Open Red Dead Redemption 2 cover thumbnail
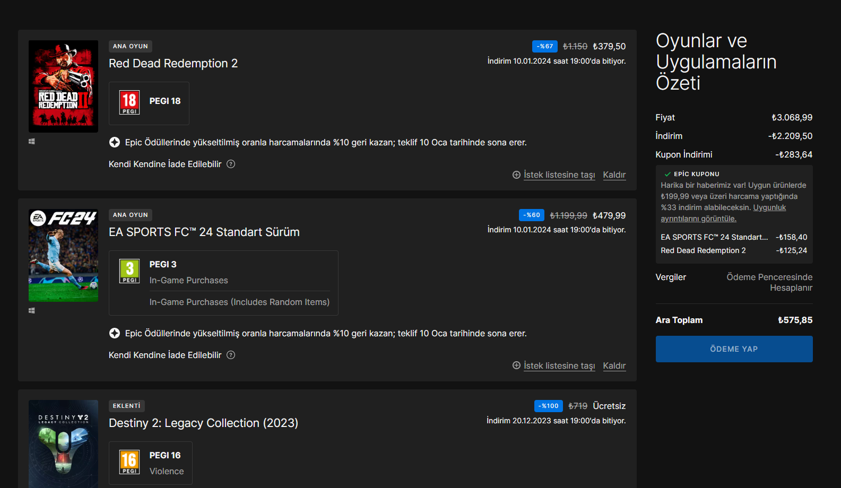Screen dimensions: 841x488 click(63, 86)
